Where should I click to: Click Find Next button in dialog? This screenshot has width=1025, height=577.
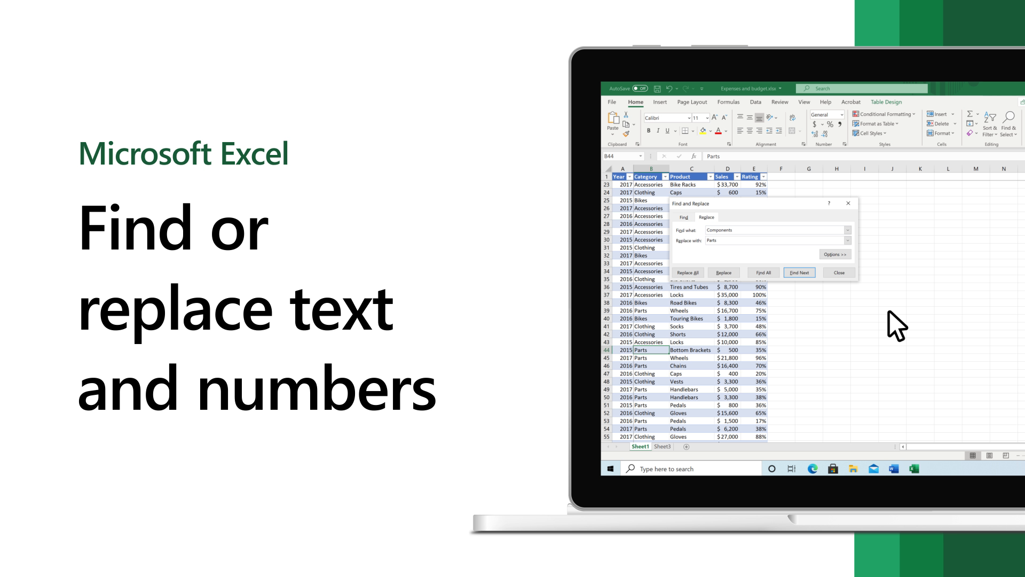pos(799,272)
